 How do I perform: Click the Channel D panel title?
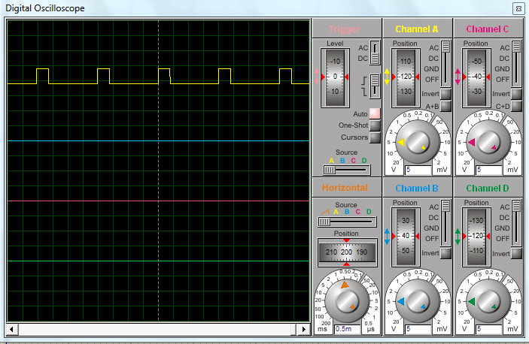487,189
